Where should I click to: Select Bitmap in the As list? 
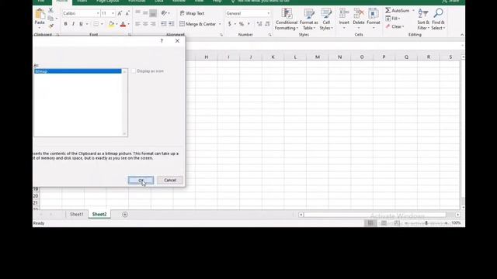tap(78, 71)
